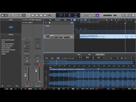Click the Catch playhead button in tracks bar
This screenshot has height=102, width=136.
click(x=85, y=20)
